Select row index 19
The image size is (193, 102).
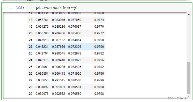31,27
